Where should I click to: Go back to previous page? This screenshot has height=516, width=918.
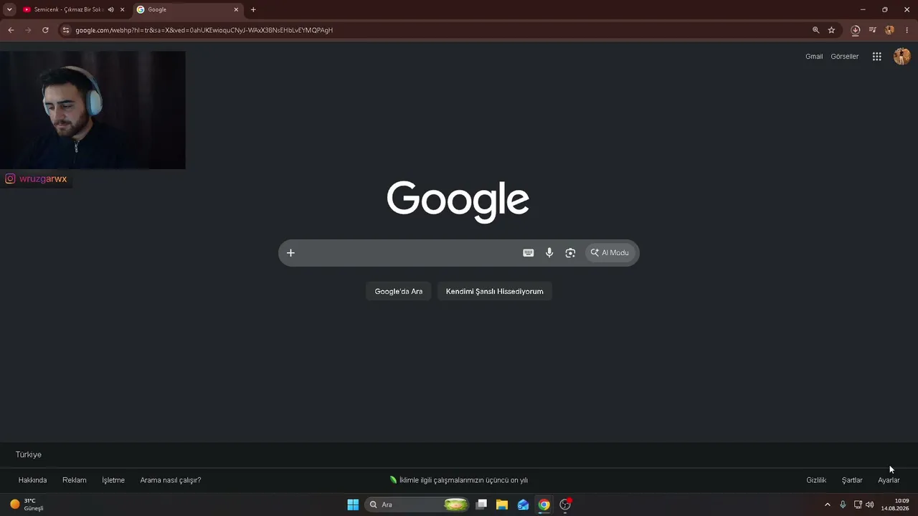click(11, 30)
